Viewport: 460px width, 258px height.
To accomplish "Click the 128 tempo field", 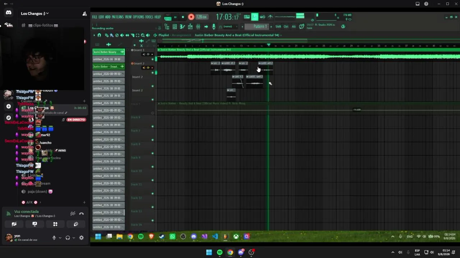I will tap(202, 17).
